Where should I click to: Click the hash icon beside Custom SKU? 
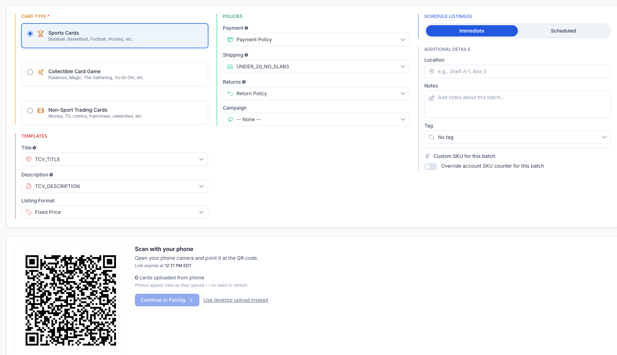pyautogui.click(x=427, y=156)
